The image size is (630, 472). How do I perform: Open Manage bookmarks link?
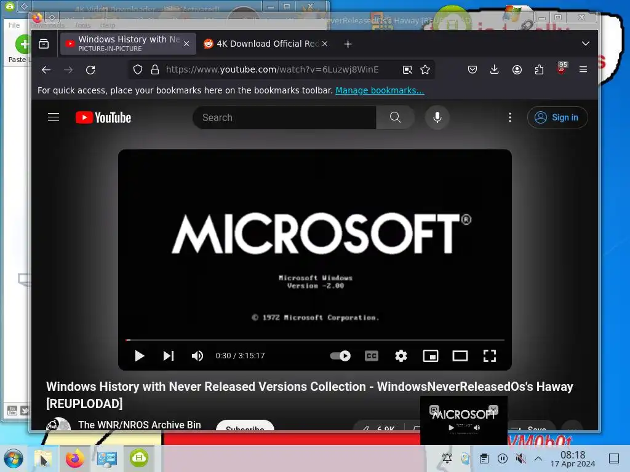380,90
